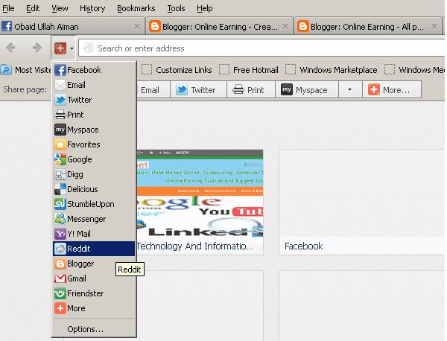Click the Google icon in the list
Screen dimensions: 447x341
click(60, 159)
